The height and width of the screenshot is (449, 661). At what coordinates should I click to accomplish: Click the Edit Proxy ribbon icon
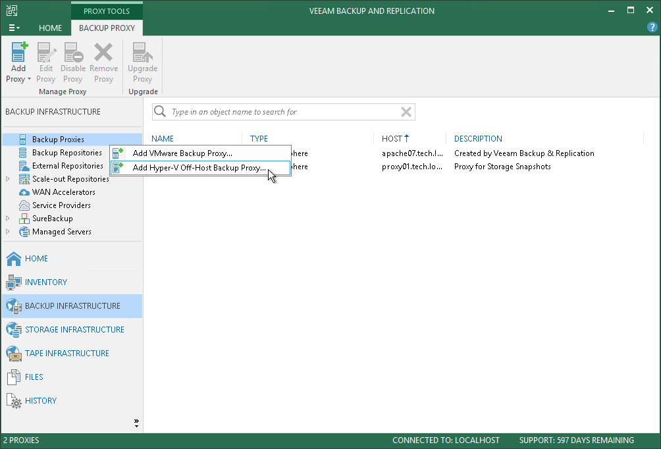coord(46,51)
